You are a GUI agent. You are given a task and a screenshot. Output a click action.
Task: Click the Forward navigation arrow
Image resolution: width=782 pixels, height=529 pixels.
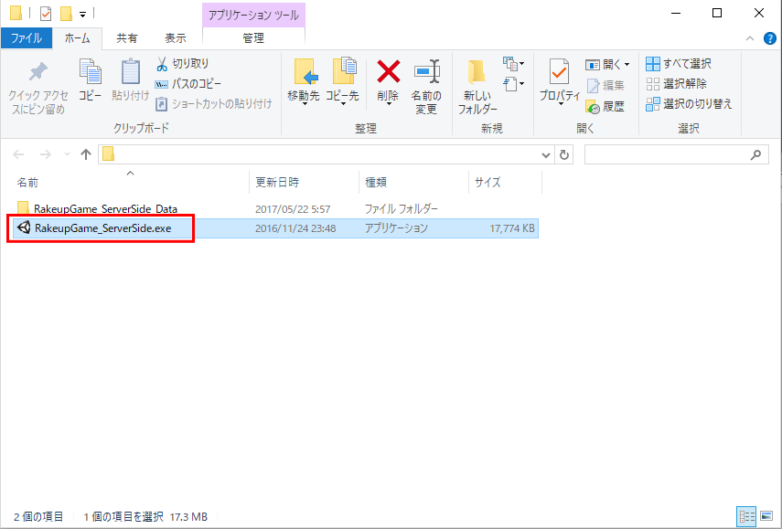click(46, 154)
